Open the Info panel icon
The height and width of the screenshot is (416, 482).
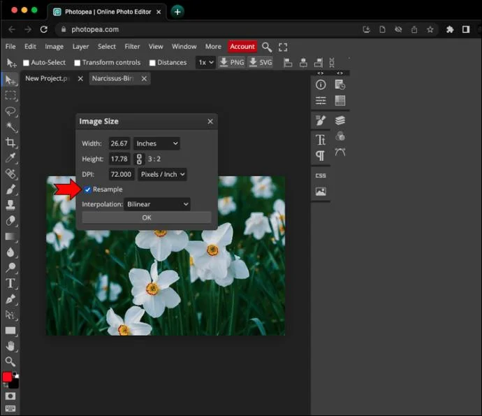tap(321, 85)
